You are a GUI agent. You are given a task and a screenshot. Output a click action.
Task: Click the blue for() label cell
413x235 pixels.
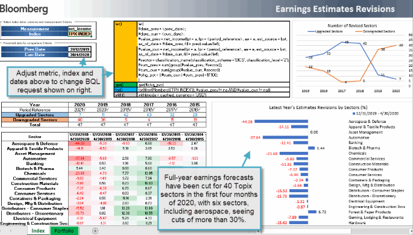(125, 90)
